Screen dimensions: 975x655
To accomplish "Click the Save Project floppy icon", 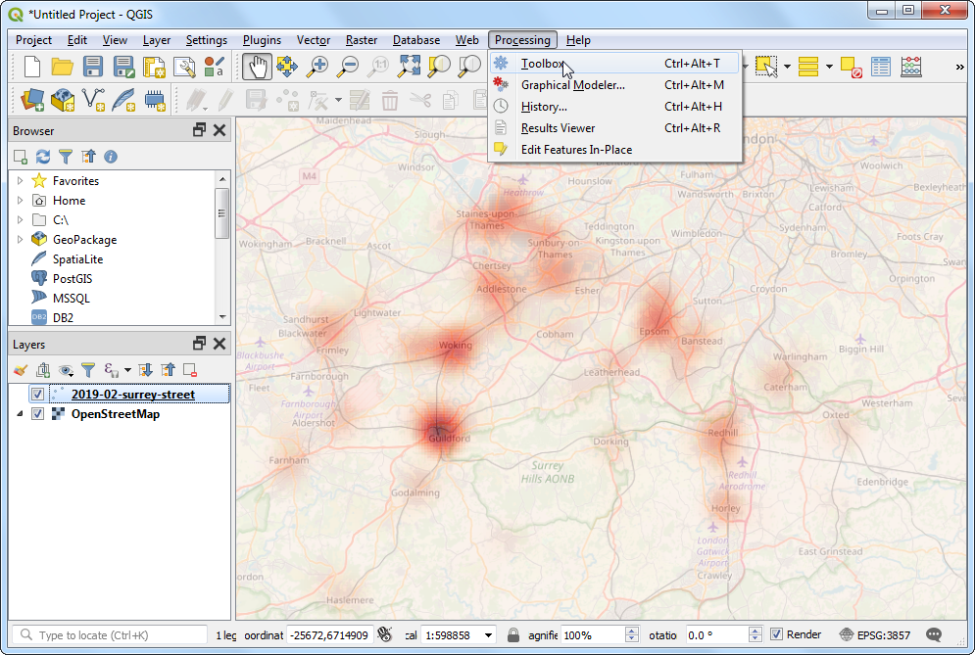I will tap(93, 67).
